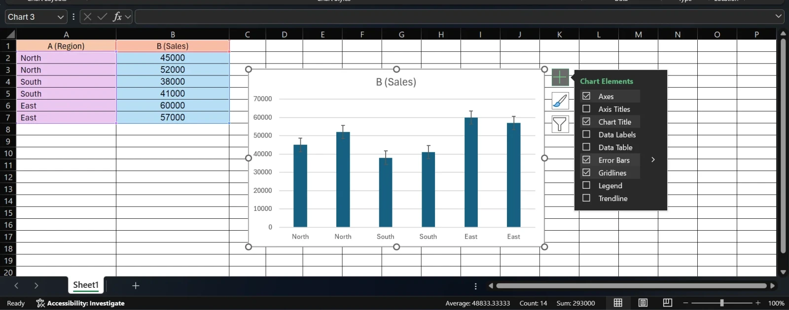Switch to Page Layout view
Viewport: 789px width, 310px height.
643,303
